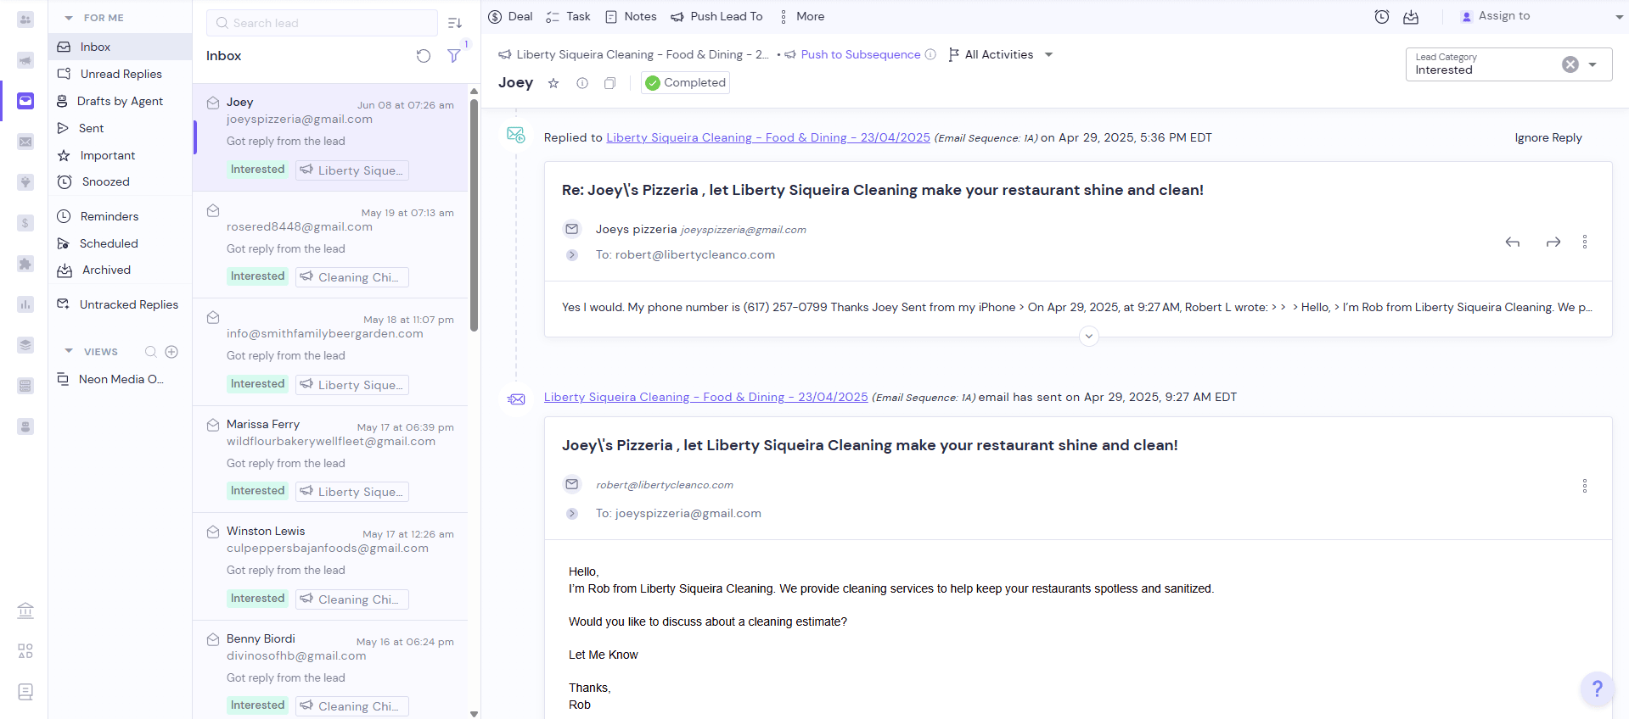
Task: Open Archived in sidebar
Action: [121, 270]
